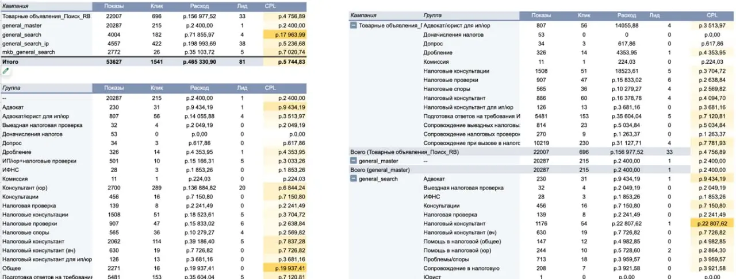
Task: Collapse the general_master campaign in pivot table
Action: coord(353,161)
